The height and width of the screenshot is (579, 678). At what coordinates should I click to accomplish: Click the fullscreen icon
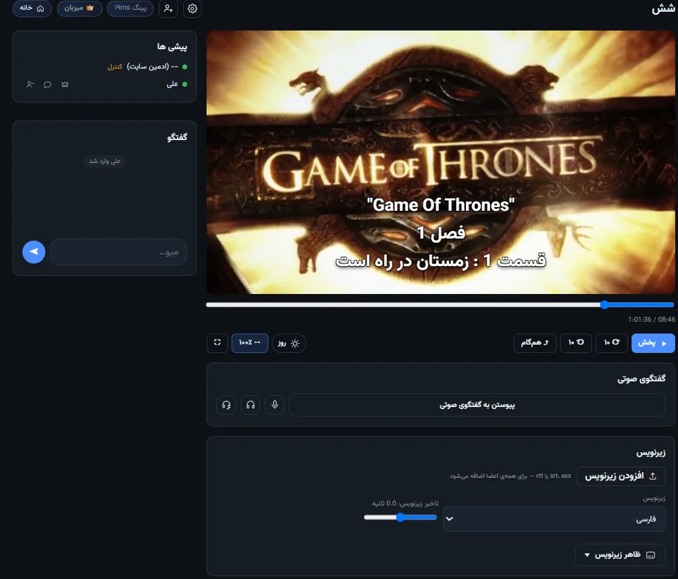(x=217, y=343)
